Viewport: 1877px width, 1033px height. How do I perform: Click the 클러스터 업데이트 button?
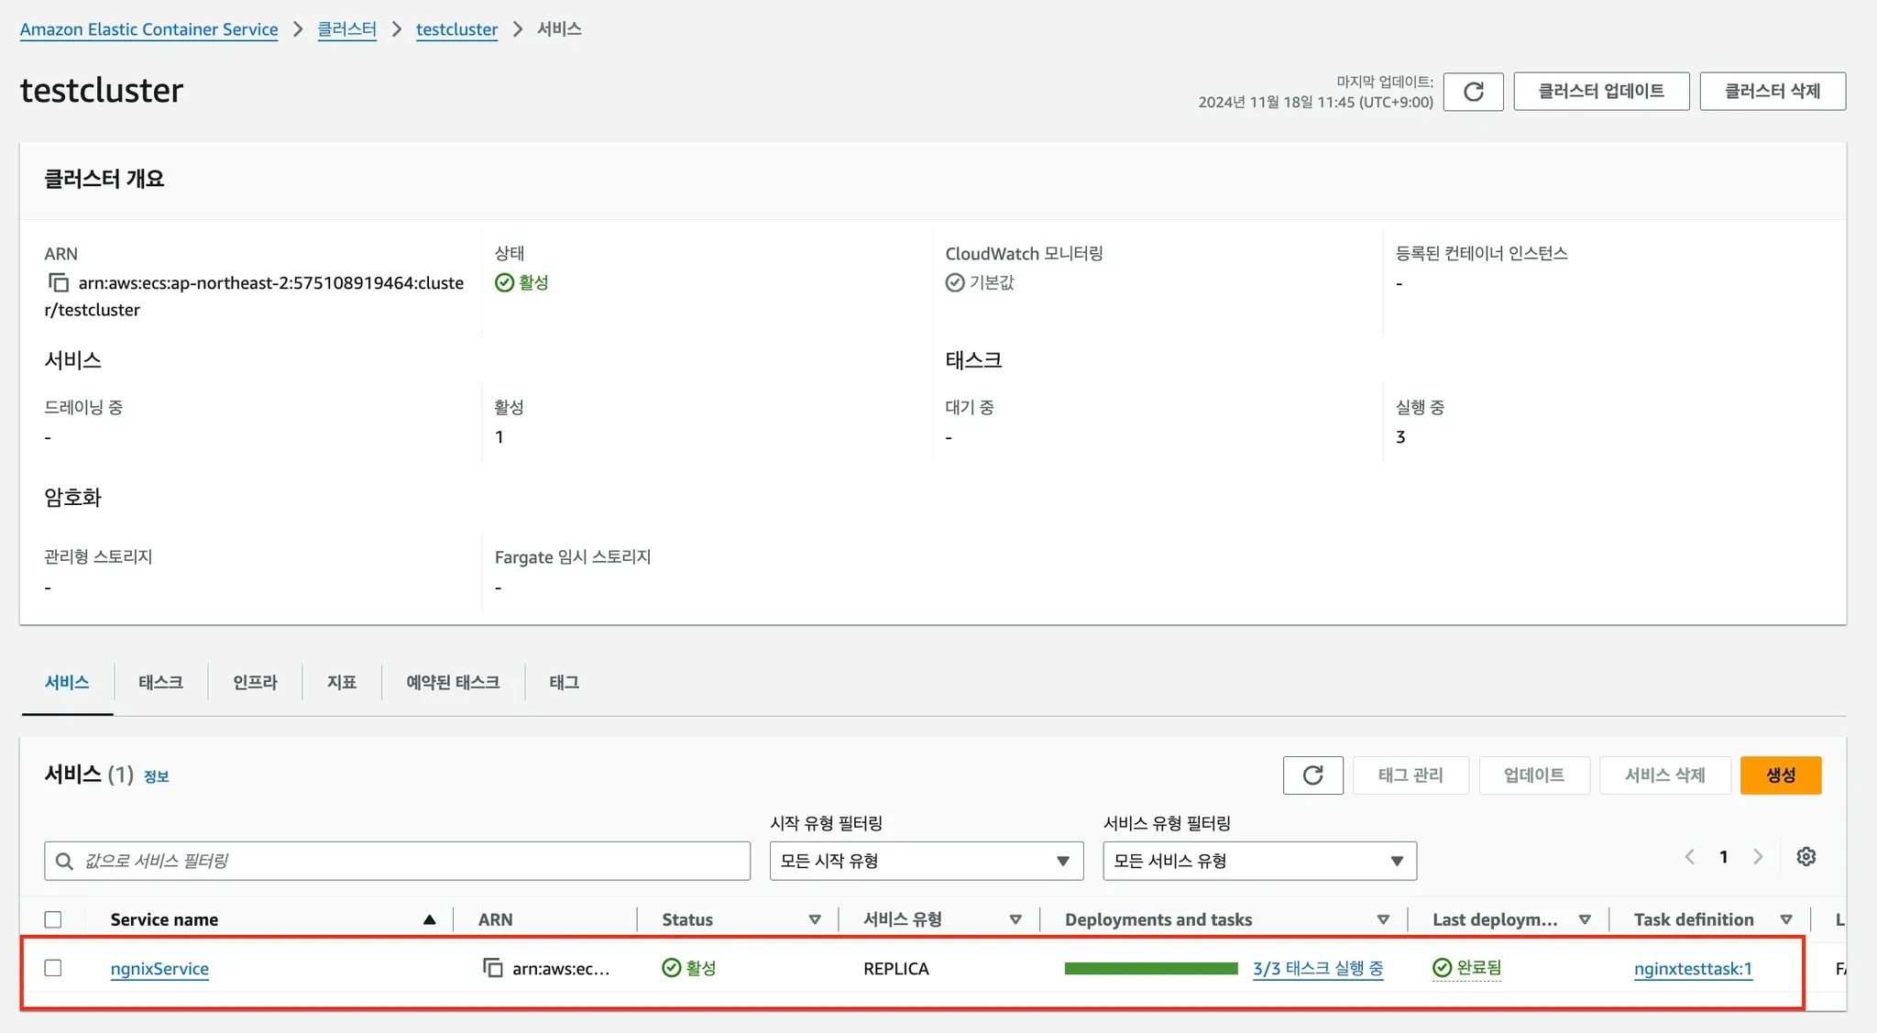pos(1601,92)
